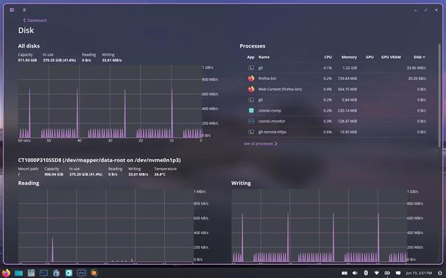Open the terminal from the taskbar
The image size is (446, 278).
pos(43,273)
